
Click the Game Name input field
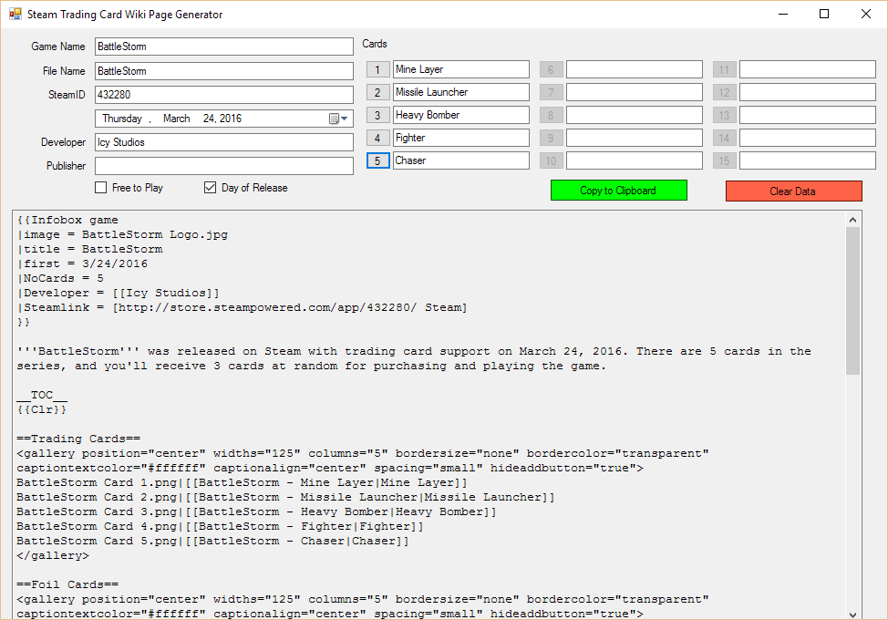coord(224,46)
